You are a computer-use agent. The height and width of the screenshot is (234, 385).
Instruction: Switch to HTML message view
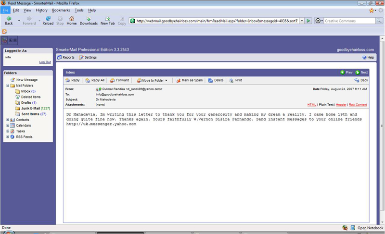311,104
